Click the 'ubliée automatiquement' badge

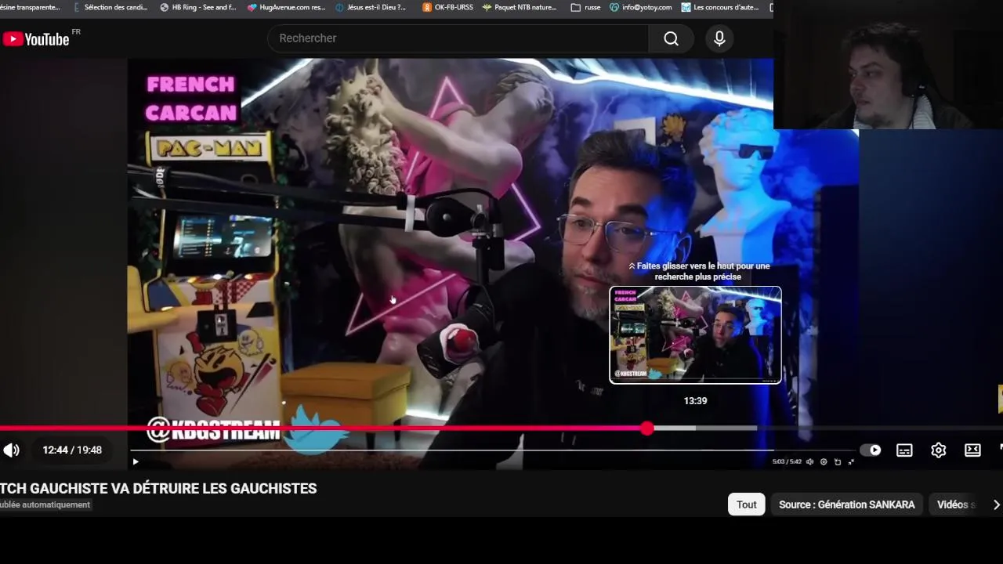click(45, 504)
